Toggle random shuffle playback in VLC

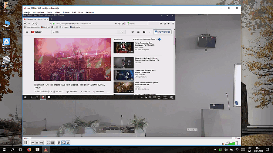click(68, 143)
